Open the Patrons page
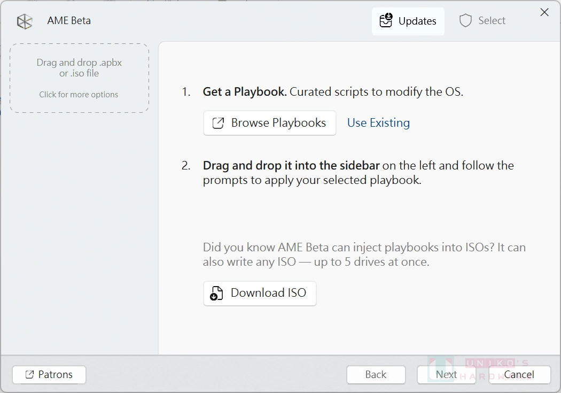The height and width of the screenshot is (393, 561). (49, 375)
